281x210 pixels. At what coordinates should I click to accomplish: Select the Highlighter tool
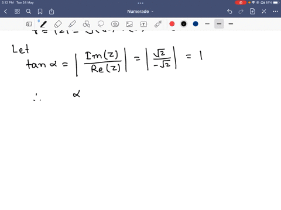point(72,24)
